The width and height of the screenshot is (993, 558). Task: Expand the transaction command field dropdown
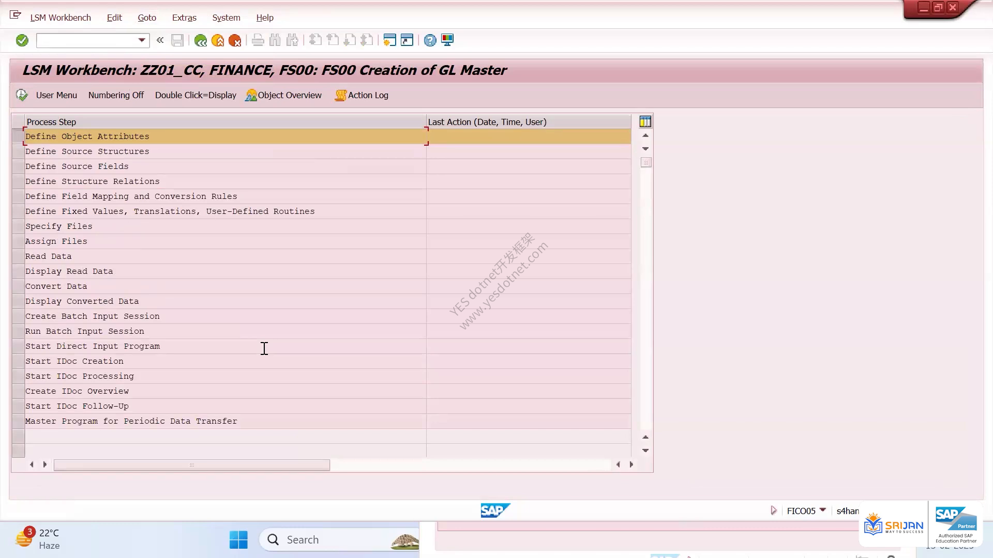pos(142,40)
